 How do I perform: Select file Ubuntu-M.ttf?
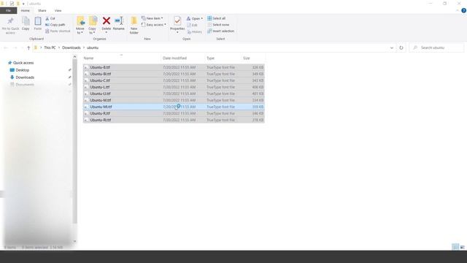click(x=174, y=100)
